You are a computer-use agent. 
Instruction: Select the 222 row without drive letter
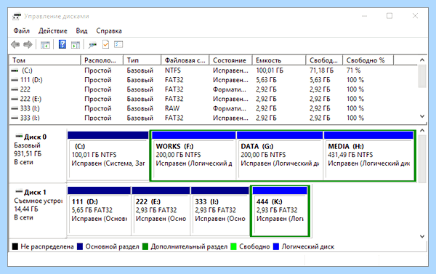214,89
